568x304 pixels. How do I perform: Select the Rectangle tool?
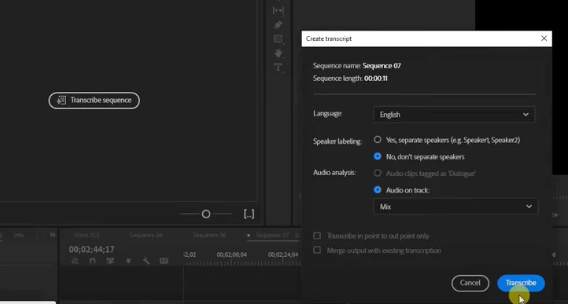(x=278, y=38)
